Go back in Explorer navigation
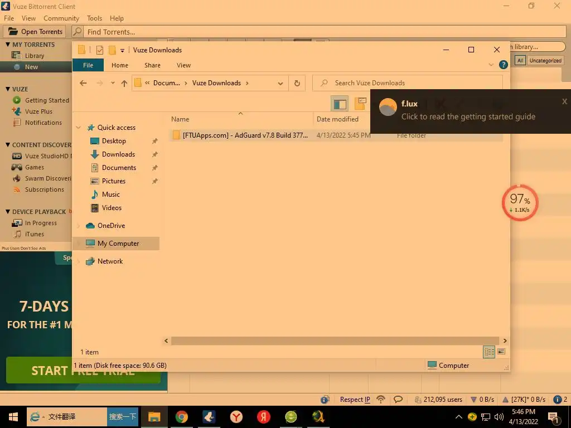The height and width of the screenshot is (428, 571). (83, 83)
